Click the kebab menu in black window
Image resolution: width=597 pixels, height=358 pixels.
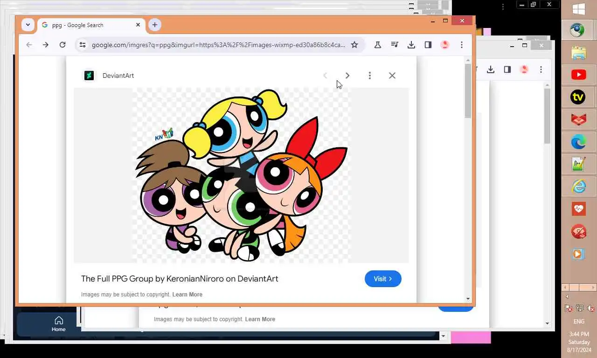tap(503, 7)
